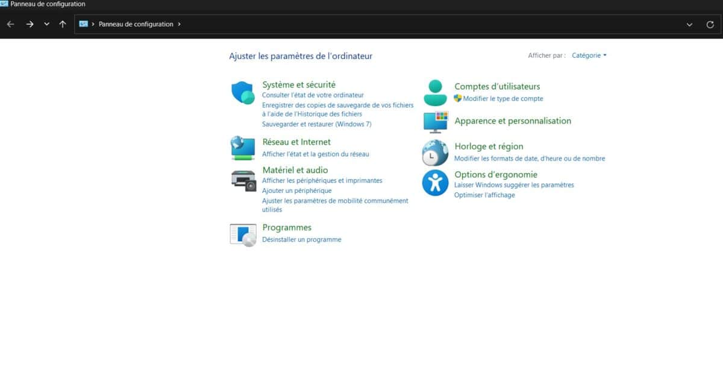Expand the address bar history dropdown
The width and height of the screenshot is (723, 366).
tap(689, 25)
